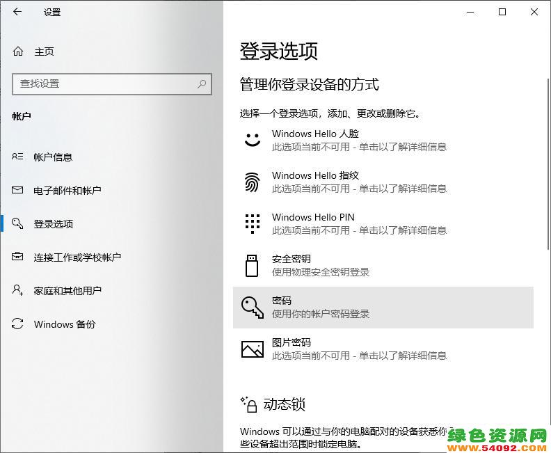
Task: Click the USB security key icon
Action: point(252,266)
